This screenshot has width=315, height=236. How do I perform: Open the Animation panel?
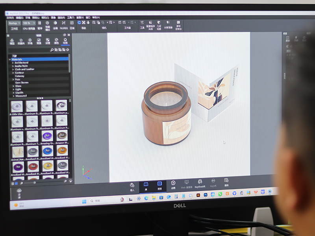[x=173, y=185]
